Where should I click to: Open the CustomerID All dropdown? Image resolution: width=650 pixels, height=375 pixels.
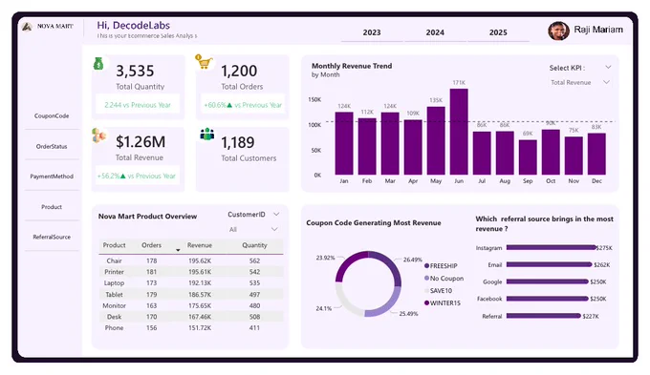pyautogui.click(x=253, y=229)
